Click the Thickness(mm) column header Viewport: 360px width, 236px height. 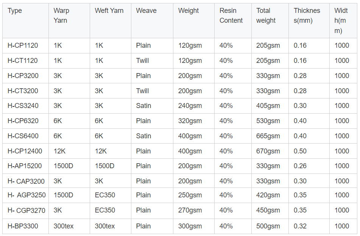pyautogui.click(x=307, y=16)
